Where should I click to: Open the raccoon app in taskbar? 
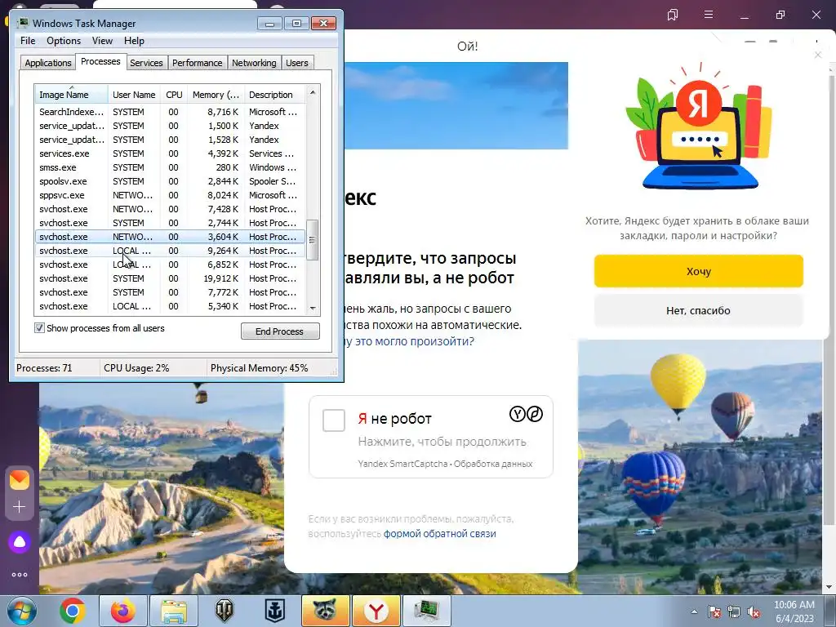tap(325, 611)
